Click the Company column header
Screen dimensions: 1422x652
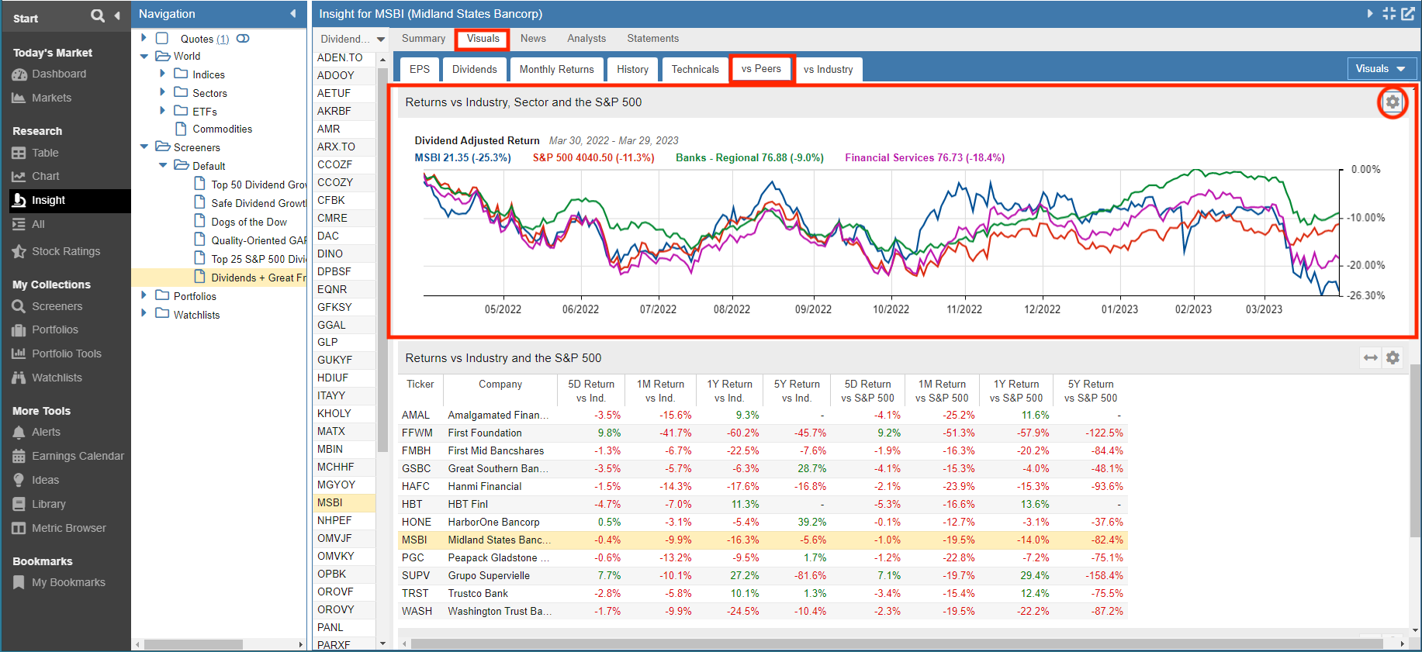pyautogui.click(x=500, y=384)
